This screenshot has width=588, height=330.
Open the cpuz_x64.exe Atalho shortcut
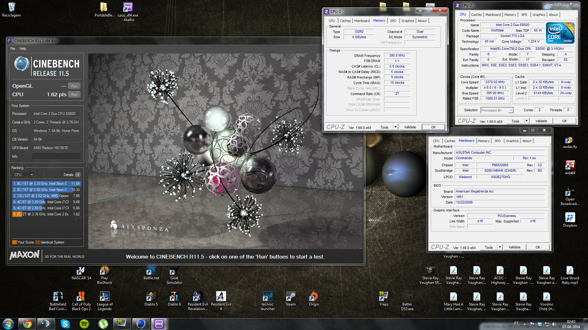click(128, 12)
